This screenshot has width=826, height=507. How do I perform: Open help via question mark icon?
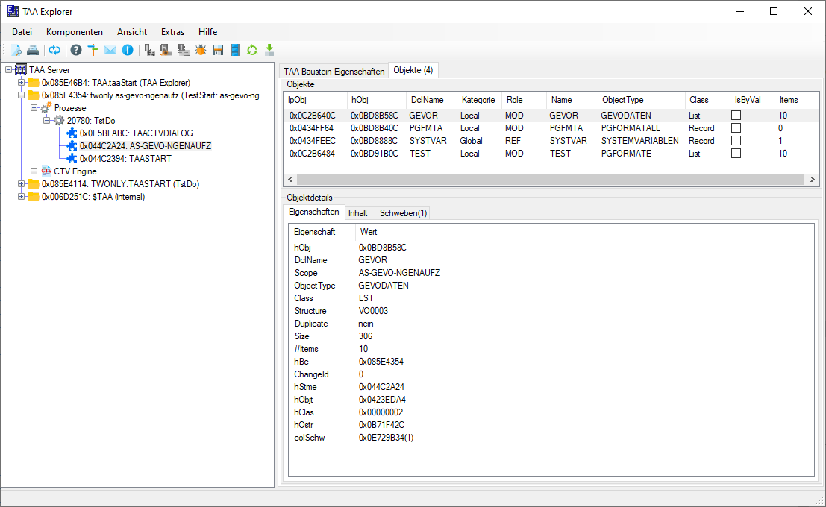point(75,51)
